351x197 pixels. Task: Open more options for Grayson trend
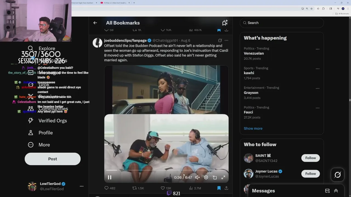coord(317,88)
